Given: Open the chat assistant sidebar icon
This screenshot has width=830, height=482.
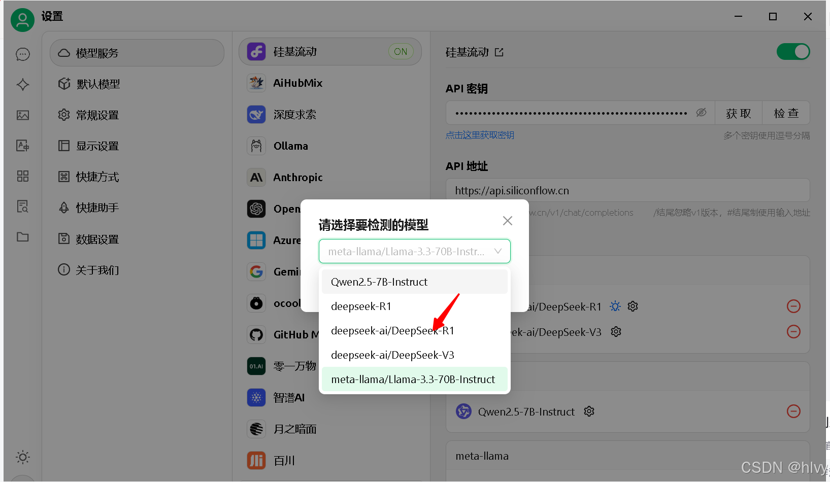Looking at the screenshot, I should point(23,54).
